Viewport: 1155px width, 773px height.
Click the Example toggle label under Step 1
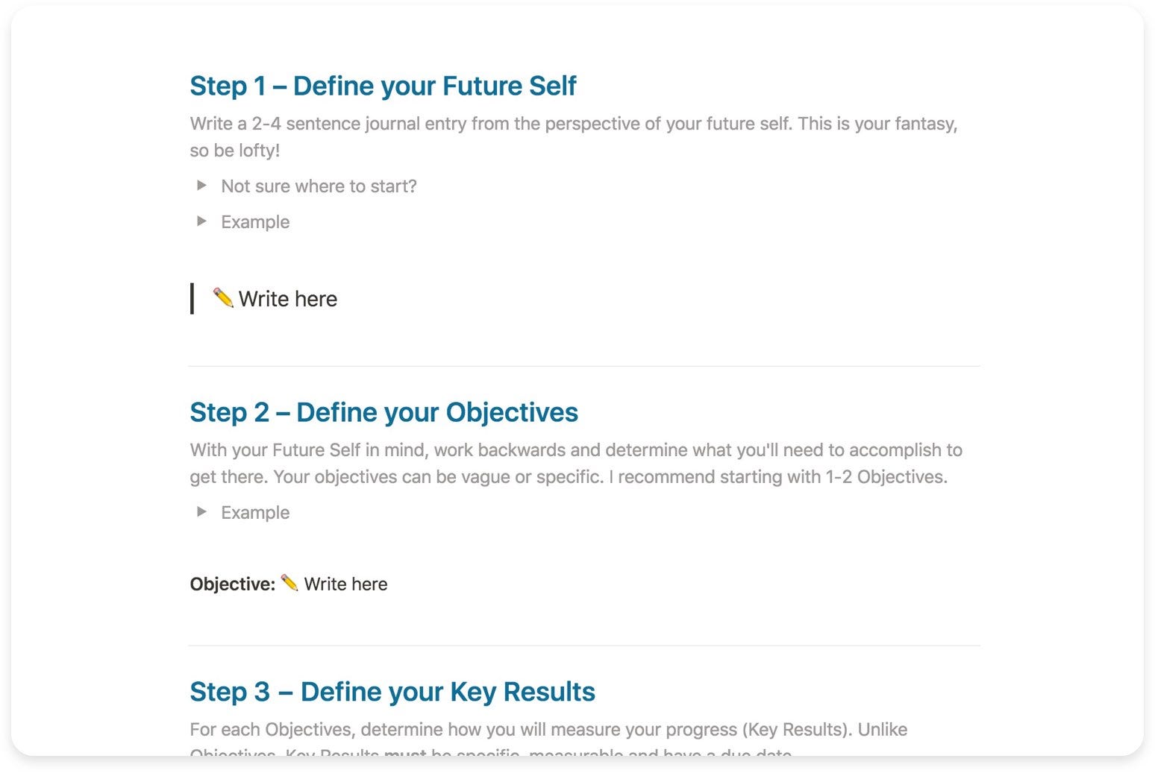255,222
